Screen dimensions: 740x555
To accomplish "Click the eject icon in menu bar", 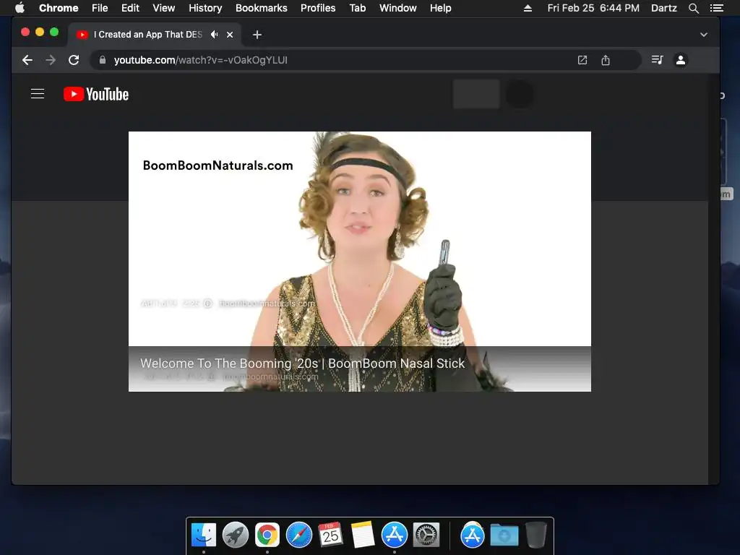I will tap(528, 8).
